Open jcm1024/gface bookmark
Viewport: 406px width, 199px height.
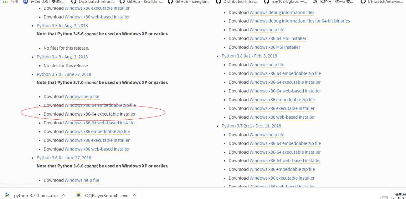point(285,2)
